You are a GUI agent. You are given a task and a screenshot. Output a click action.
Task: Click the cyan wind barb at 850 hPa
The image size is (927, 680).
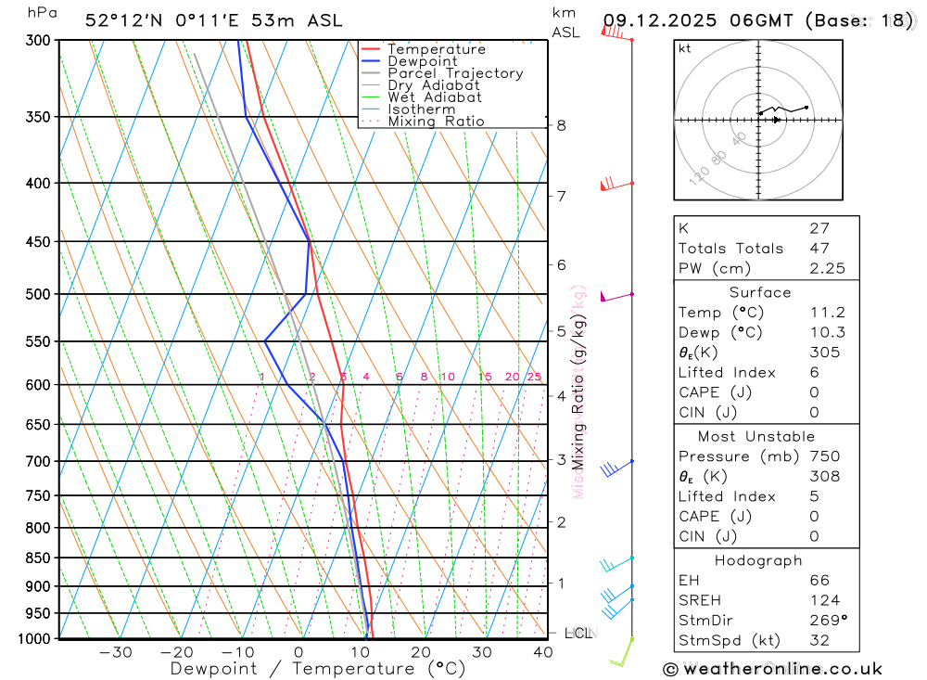tap(616, 564)
